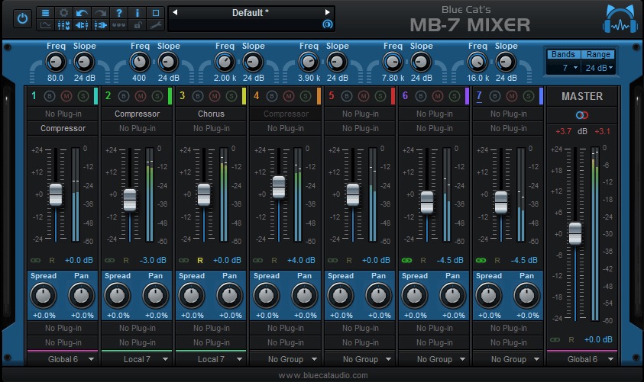644x382 pixels.
Task: Open the dimmed Compressor slot on band 4
Action: (x=286, y=114)
